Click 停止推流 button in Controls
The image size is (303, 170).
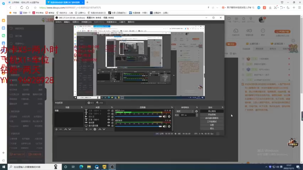click(212, 111)
